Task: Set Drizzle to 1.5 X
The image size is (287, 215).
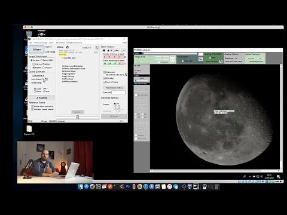Action: [117, 106]
